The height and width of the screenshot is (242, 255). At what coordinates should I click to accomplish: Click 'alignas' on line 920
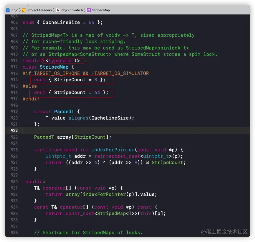(78, 118)
